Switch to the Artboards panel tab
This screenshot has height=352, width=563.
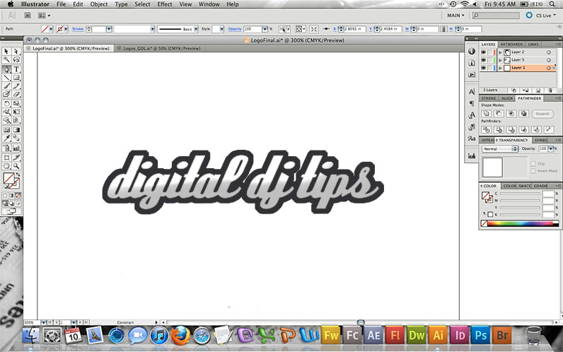click(x=511, y=44)
